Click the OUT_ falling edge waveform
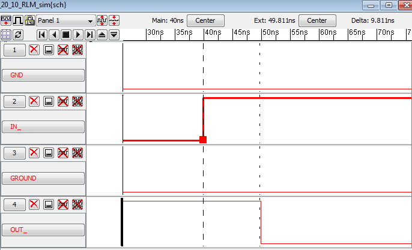Viewport: 412px width, 250px height. [x=261, y=222]
